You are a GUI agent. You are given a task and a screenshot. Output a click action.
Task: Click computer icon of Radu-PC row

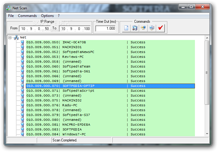pos(22,105)
